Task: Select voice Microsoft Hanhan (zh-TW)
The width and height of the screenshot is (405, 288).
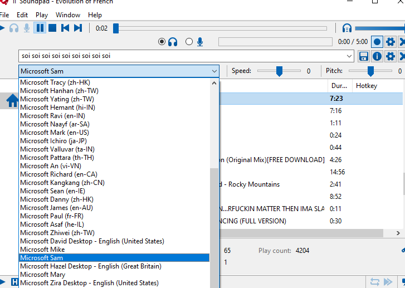Action: tap(114, 91)
